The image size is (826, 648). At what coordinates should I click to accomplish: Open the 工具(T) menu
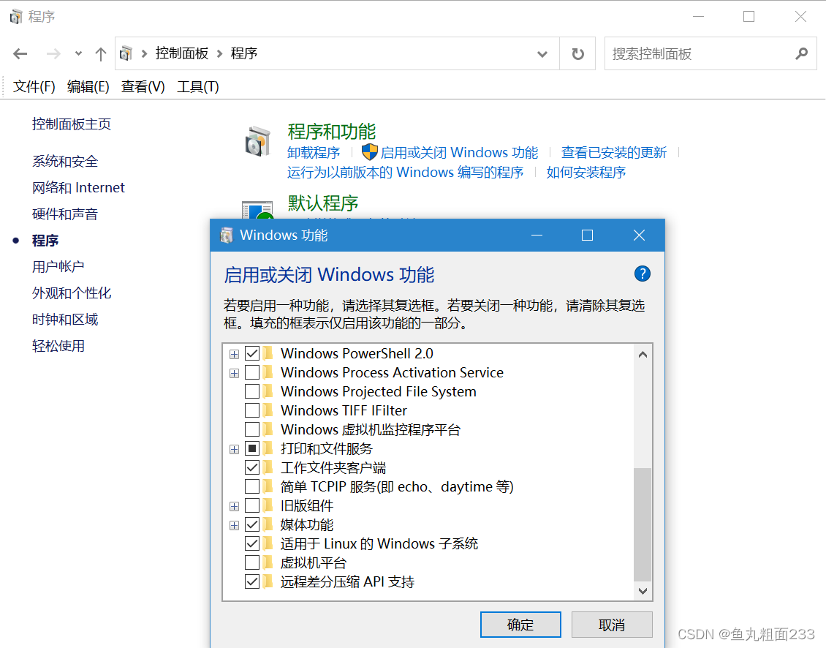point(197,86)
